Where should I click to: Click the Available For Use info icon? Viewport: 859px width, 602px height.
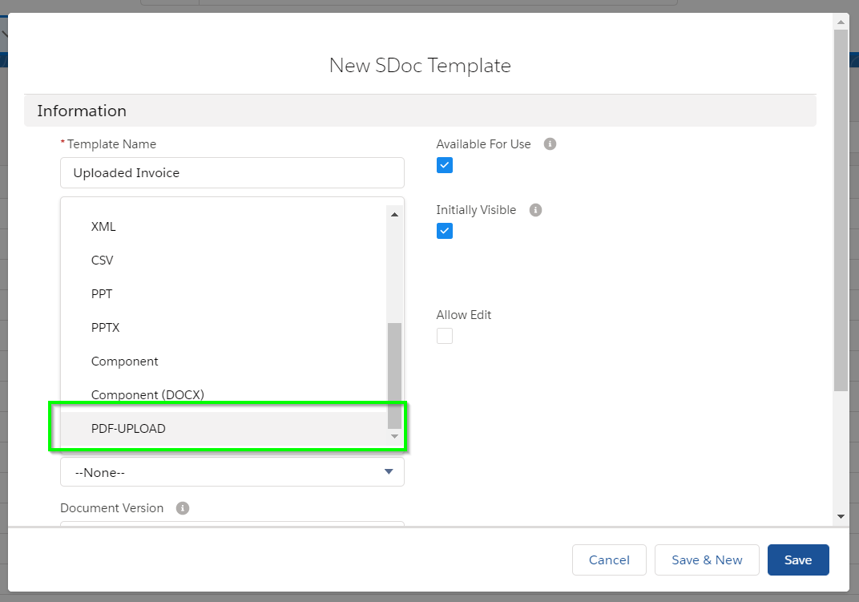point(550,143)
